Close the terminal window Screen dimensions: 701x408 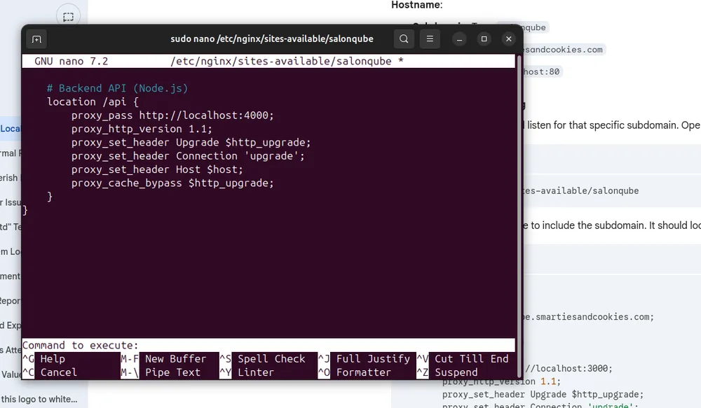tap(508, 38)
